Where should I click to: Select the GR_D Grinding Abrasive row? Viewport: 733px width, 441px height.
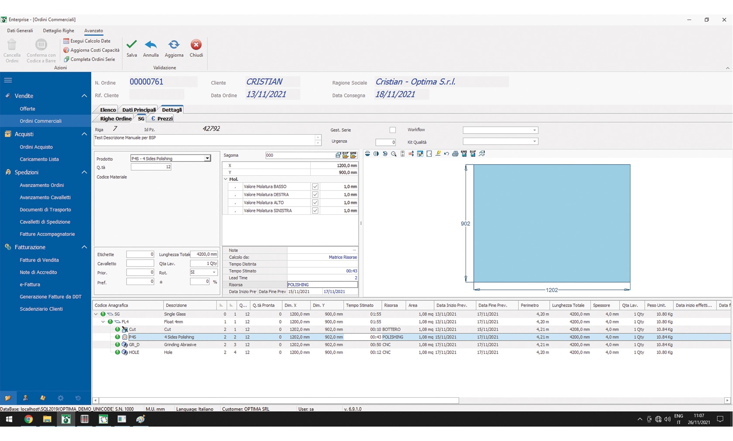tap(411, 345)
